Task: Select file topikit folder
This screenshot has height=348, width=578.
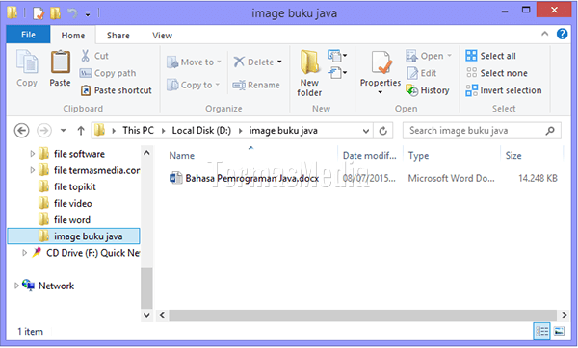Action: 75,186
